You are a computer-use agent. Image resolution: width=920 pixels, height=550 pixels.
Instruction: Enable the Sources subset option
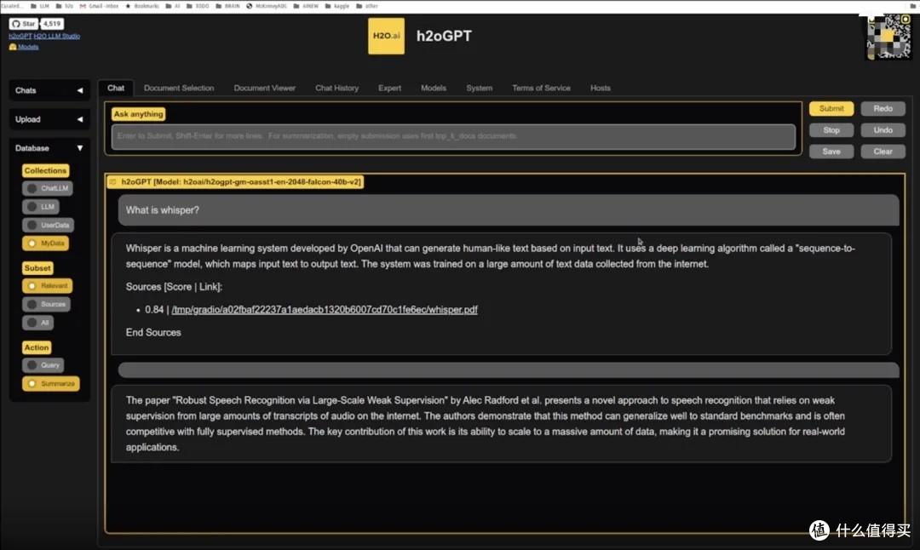coord(46,304)
